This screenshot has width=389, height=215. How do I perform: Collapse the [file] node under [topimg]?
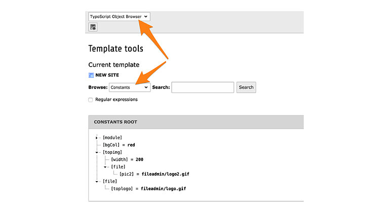click(x=105, y=167)
